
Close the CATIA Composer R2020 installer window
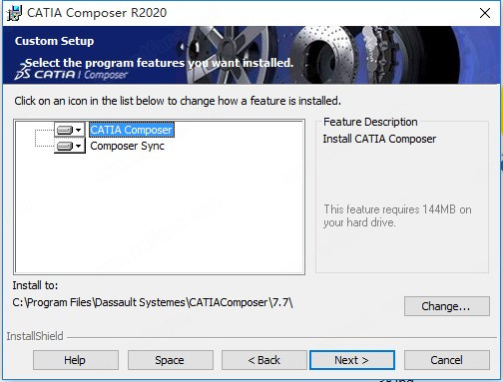tap(485, 13)
